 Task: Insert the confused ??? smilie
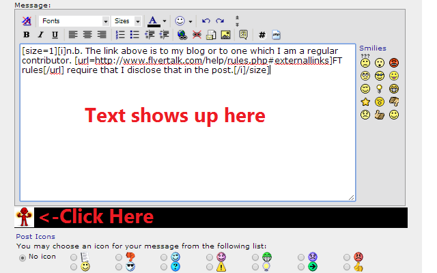point(365,61)
